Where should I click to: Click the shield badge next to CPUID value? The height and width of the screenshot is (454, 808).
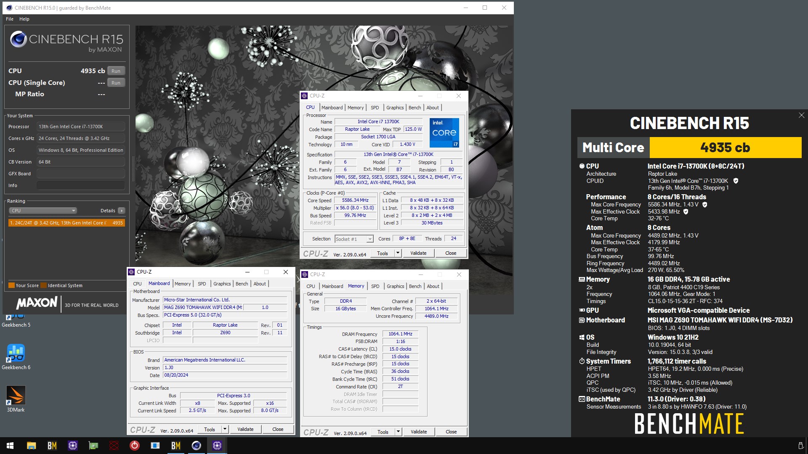(x=736, y=181)
